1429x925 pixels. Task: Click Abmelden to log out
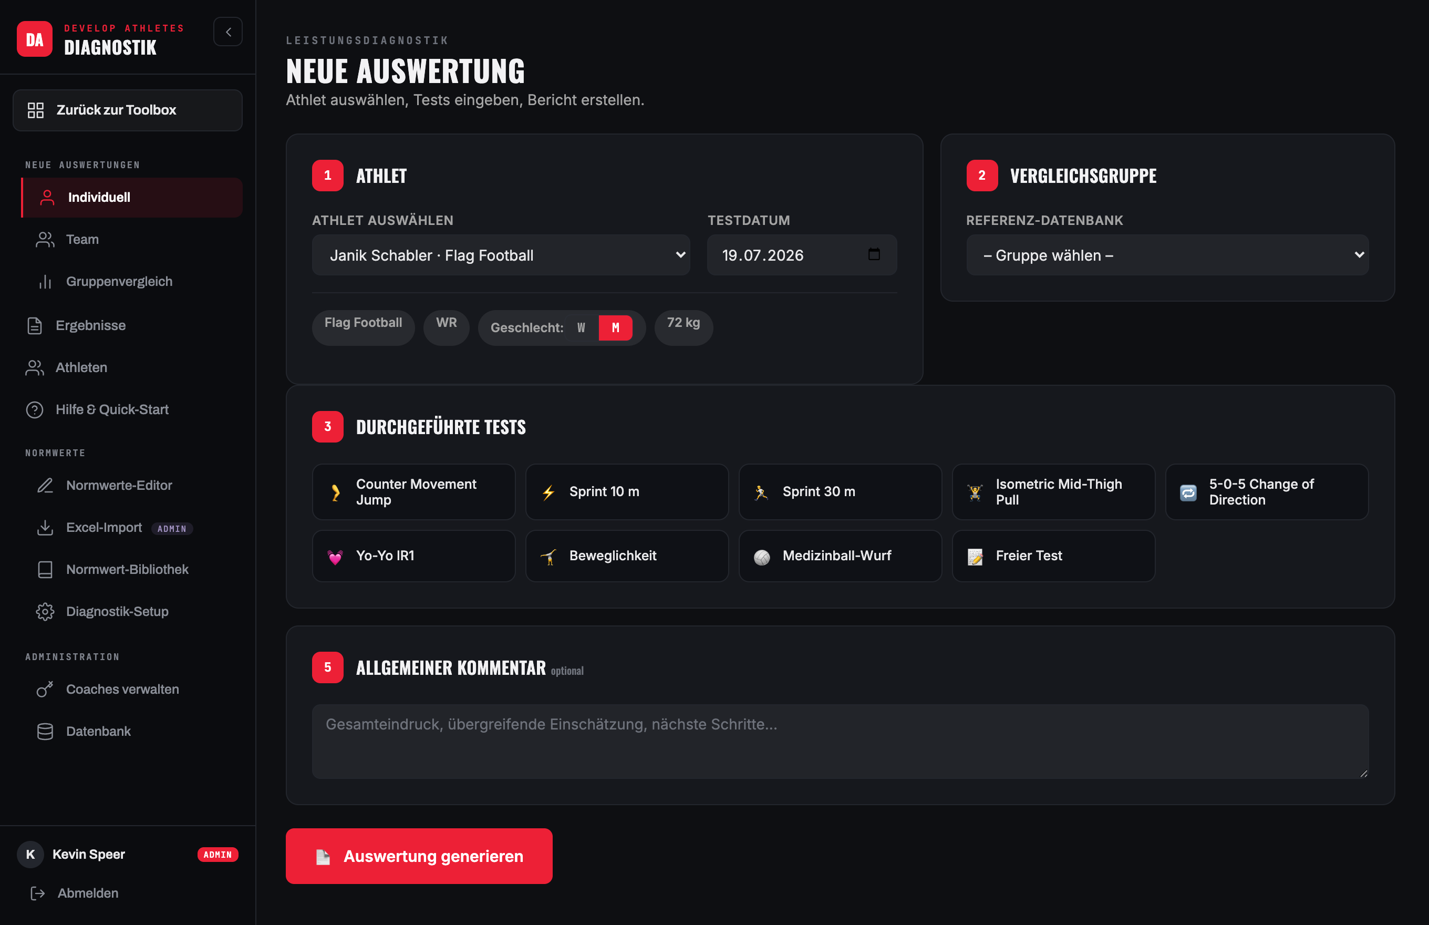(x=128, y=893)
